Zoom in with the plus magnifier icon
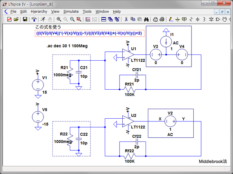The image size is (233, 174). [59, 19]
